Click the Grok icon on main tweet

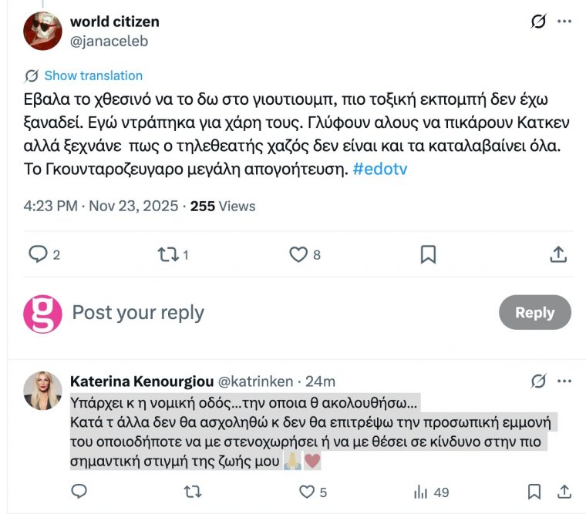tap(538, 22)
